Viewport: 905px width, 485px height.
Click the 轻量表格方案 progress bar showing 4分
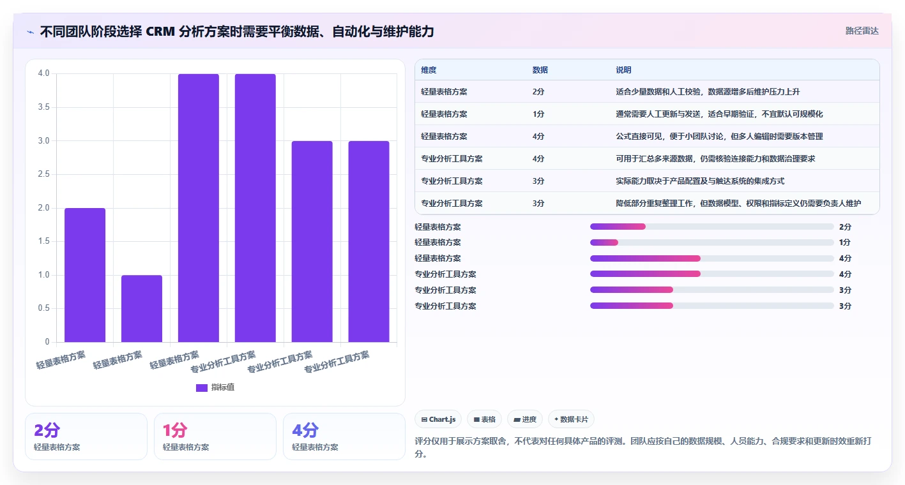pyautogui.click(x=712, y=258)
